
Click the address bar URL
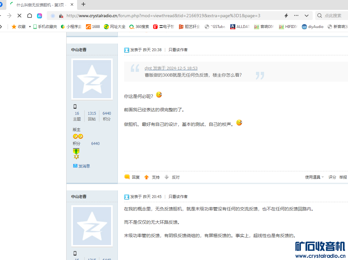click(x=163, y=16)
